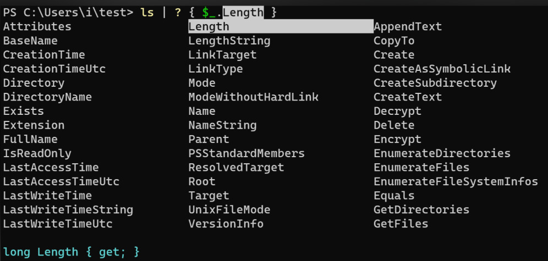The image size is (548, 261).
Task: Pick the Extension completion entry
Action: [34, 125]
